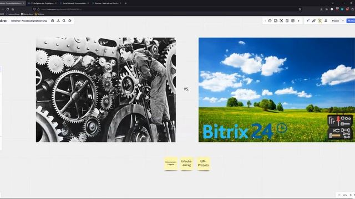Click the yellow highlighted avatar icon

[x=319, y=21]
